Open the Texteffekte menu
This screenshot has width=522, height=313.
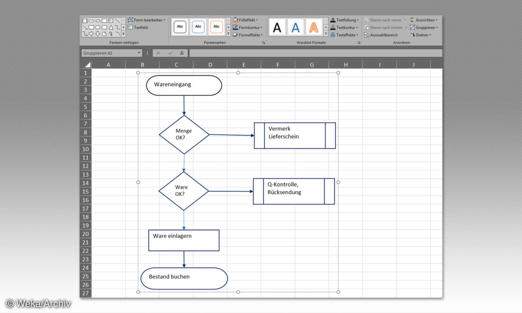pos(345,35)
